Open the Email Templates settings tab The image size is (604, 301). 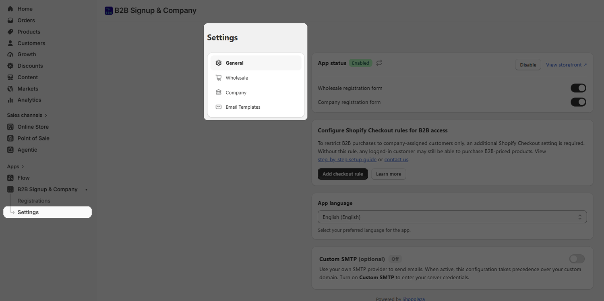point(256,107)
